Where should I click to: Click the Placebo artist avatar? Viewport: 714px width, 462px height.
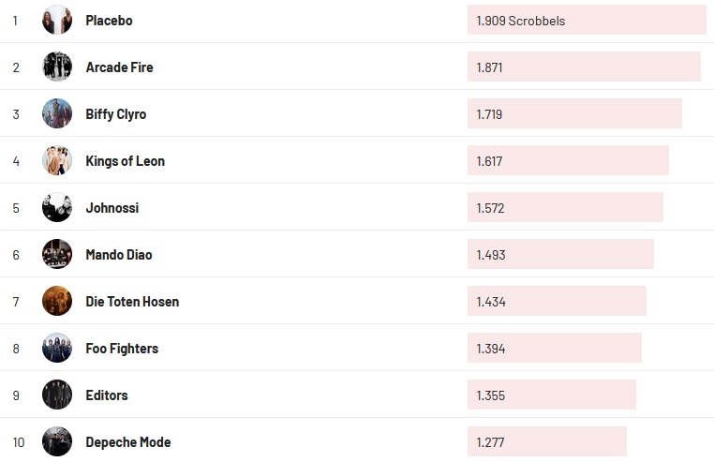coord(57,20)
